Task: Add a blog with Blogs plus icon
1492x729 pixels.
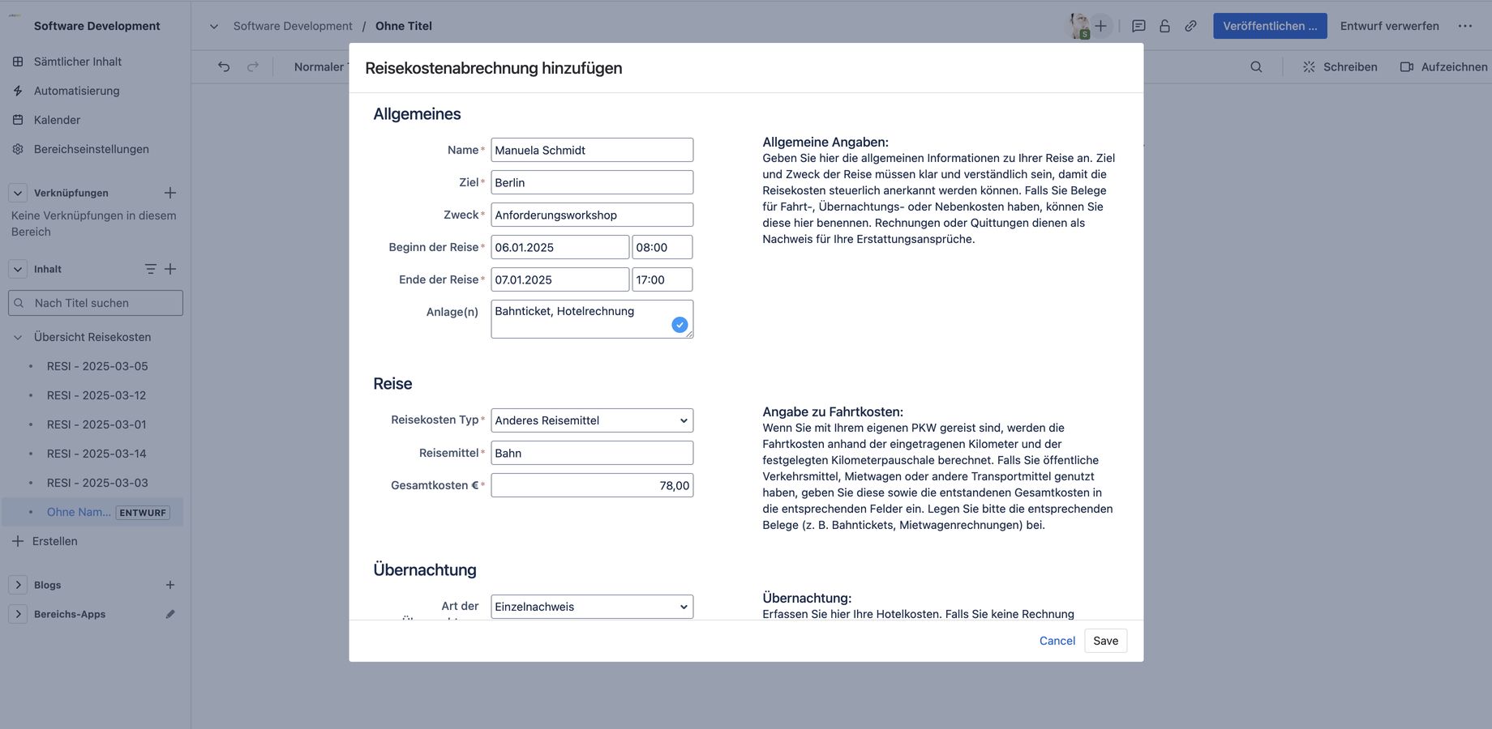Action: click(x=170, y=585)
